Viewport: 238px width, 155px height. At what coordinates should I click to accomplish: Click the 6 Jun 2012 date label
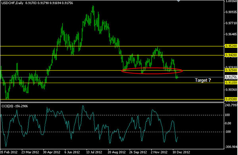(72, 152)
